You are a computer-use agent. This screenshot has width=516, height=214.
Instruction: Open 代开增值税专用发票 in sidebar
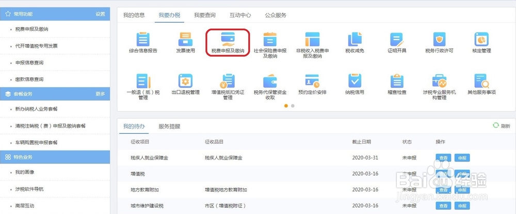coord(37,46)
